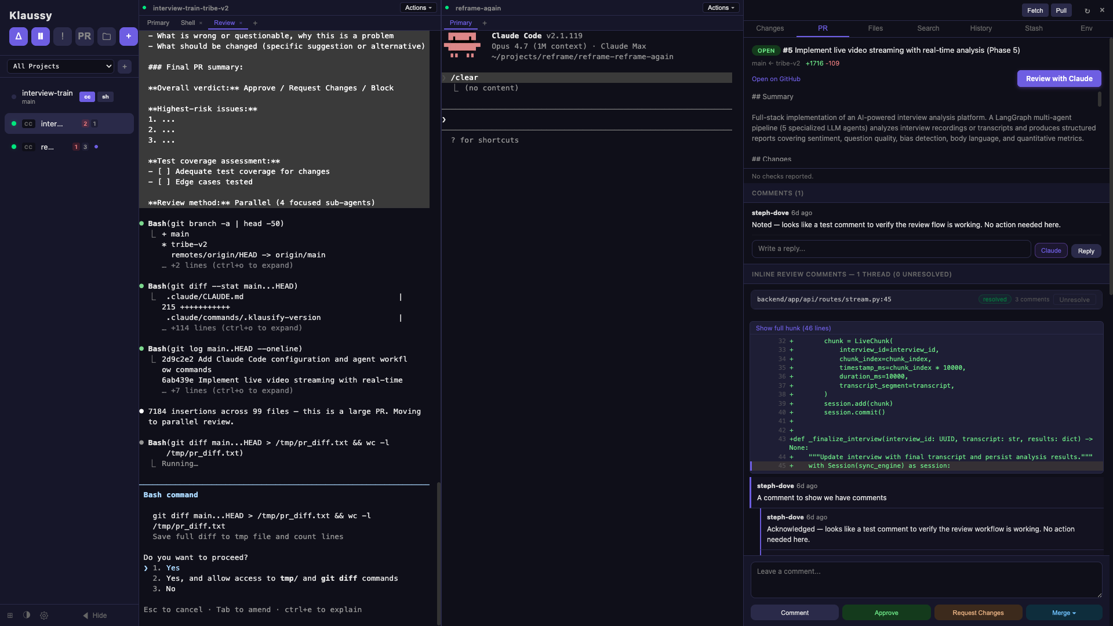Click the pause sessions icon in sidebar
Image resolution: width=1113 pixels, height=626 pixels.
point(40,36)
